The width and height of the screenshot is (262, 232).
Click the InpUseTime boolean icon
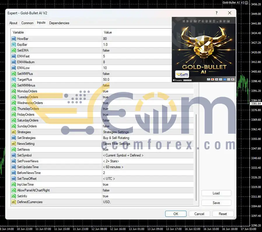coord(13,184)
